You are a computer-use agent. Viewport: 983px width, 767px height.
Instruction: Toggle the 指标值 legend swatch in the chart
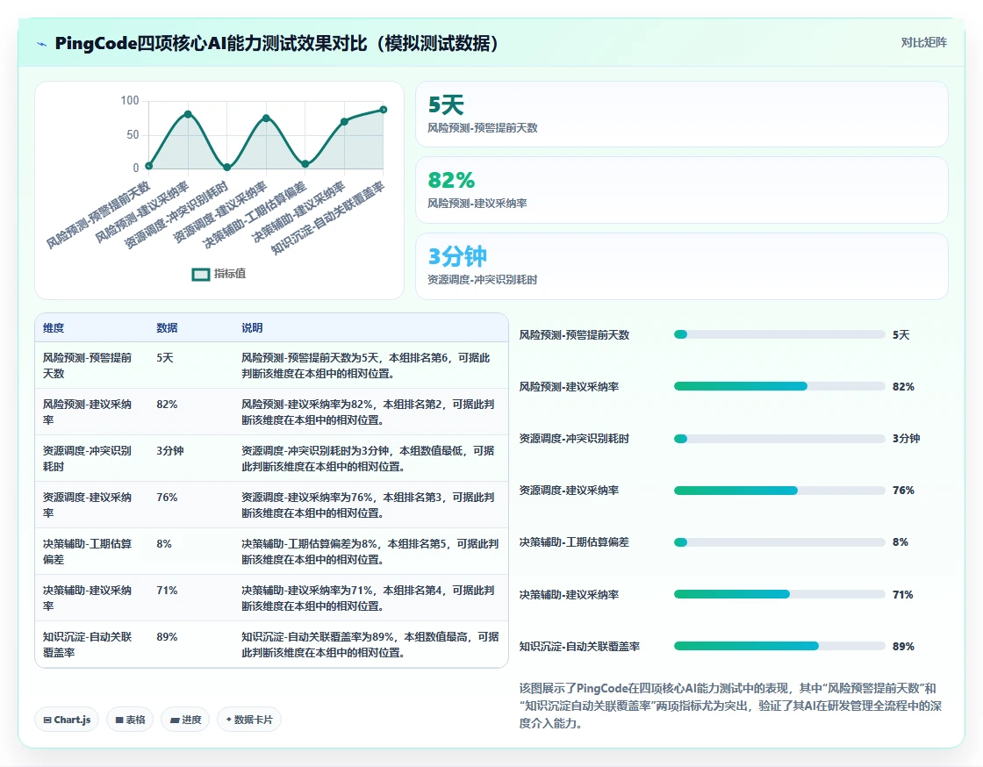[201, 274]
